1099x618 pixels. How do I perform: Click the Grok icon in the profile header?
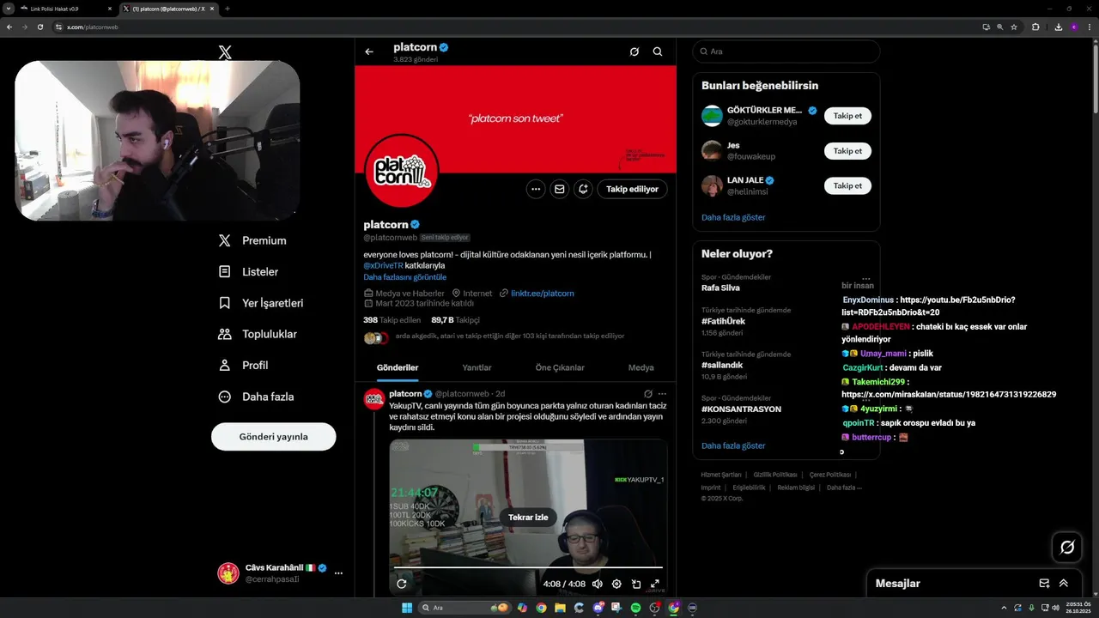click(635, 51)
